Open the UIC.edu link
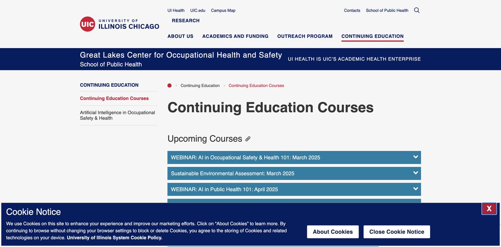Screen dimensions: 501x247 (198, 11)
